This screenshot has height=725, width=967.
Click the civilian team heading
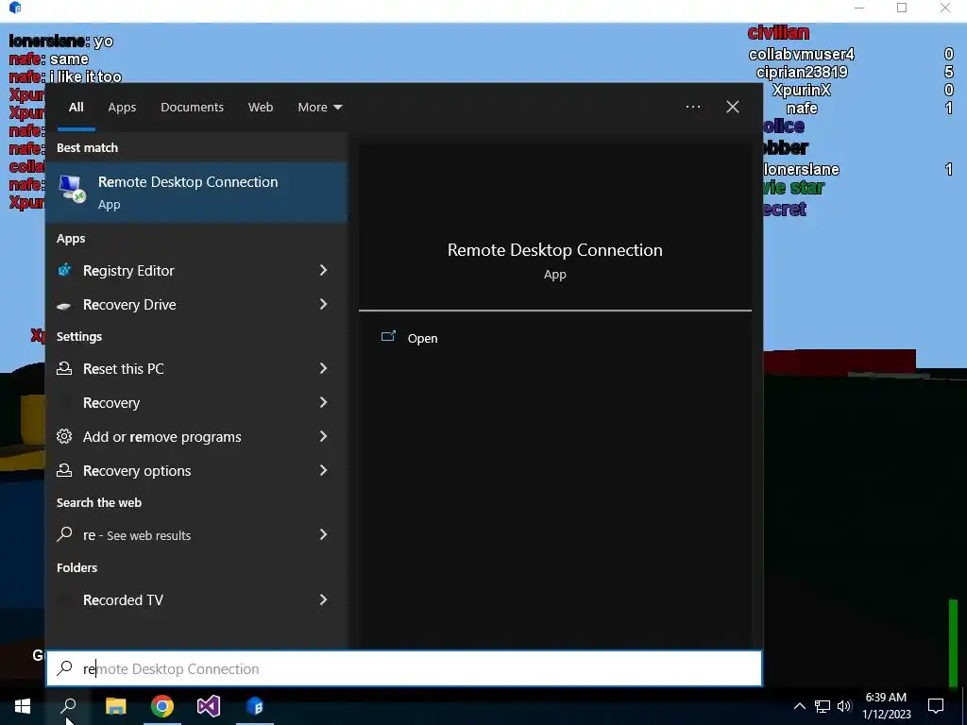coord(778,33)
